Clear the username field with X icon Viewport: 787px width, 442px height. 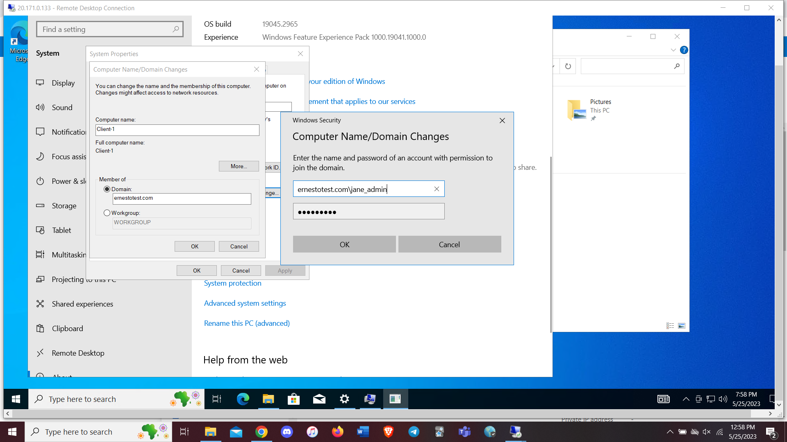coord(437,189)
